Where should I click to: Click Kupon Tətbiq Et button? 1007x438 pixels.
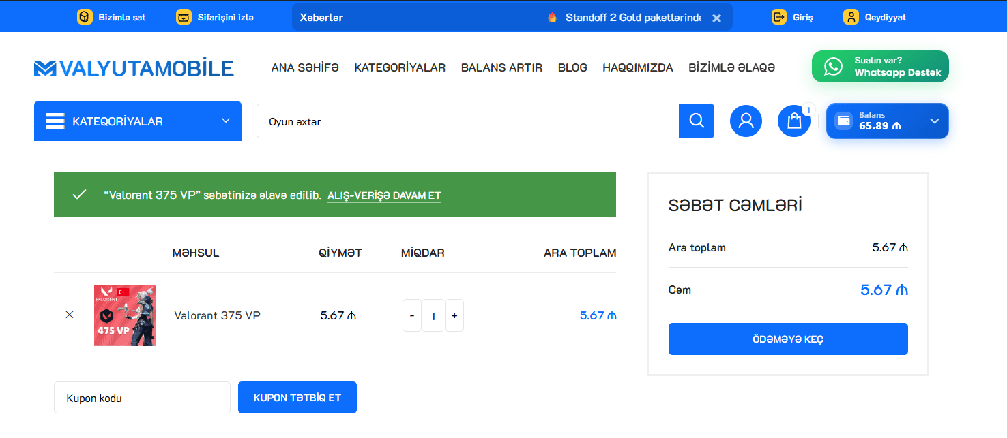(x=297, y=398)
